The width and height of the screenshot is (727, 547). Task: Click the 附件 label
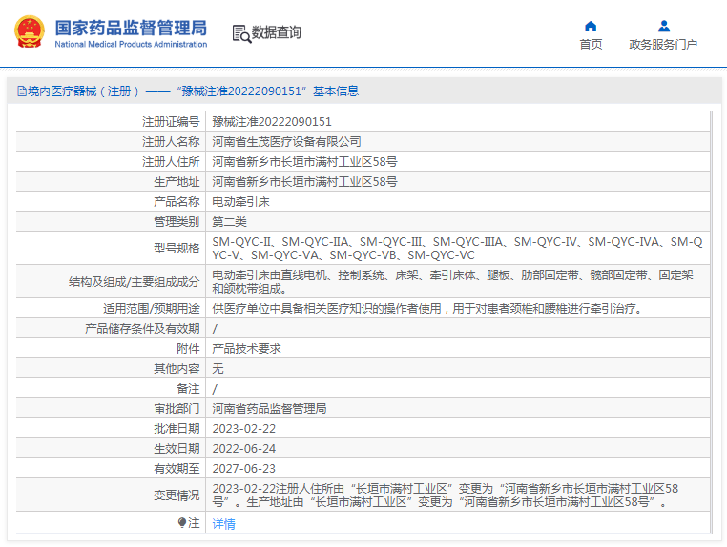[x=188, y=348]
